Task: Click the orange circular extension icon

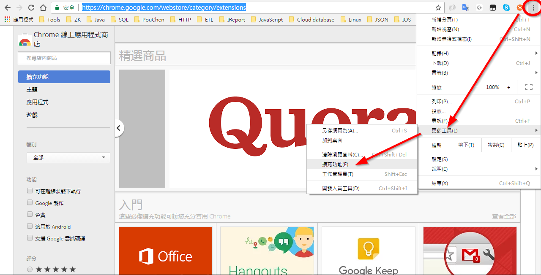Action: (520, 8)
